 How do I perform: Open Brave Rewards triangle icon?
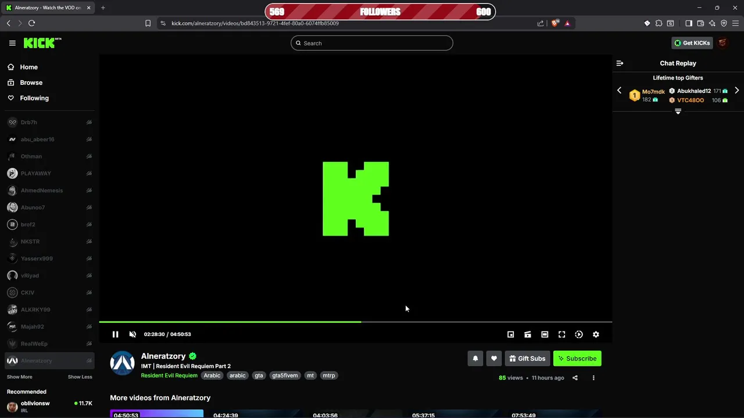pos(567,23)
